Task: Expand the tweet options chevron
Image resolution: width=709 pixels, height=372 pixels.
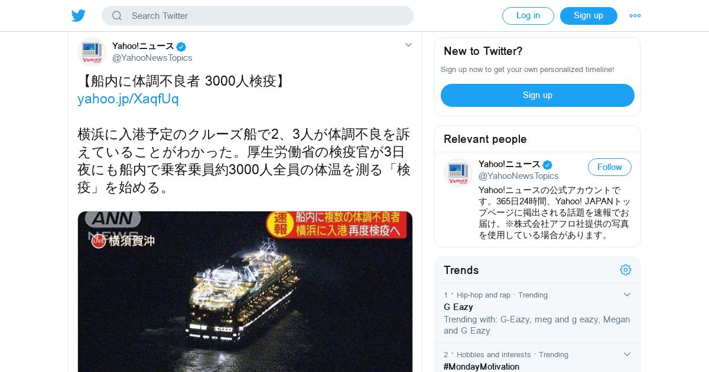Action: click(408, 45)
